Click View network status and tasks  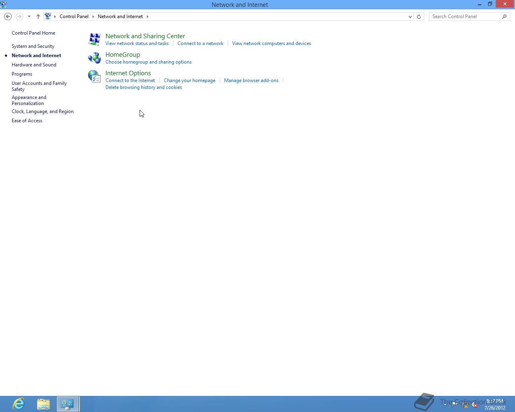[x=137, y=43]
